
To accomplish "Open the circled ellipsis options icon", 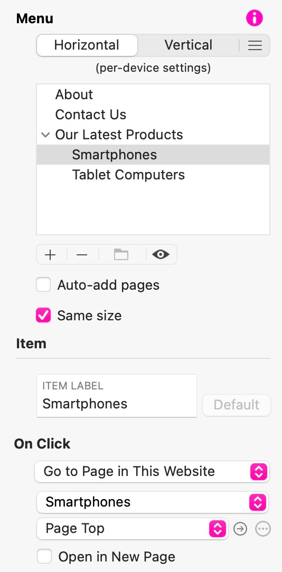I will pos(262,529).
